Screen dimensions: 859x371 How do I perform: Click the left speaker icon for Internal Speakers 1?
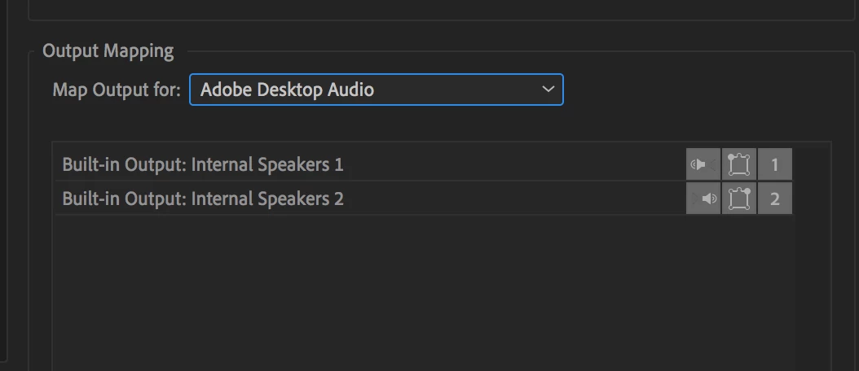[703, 164]
